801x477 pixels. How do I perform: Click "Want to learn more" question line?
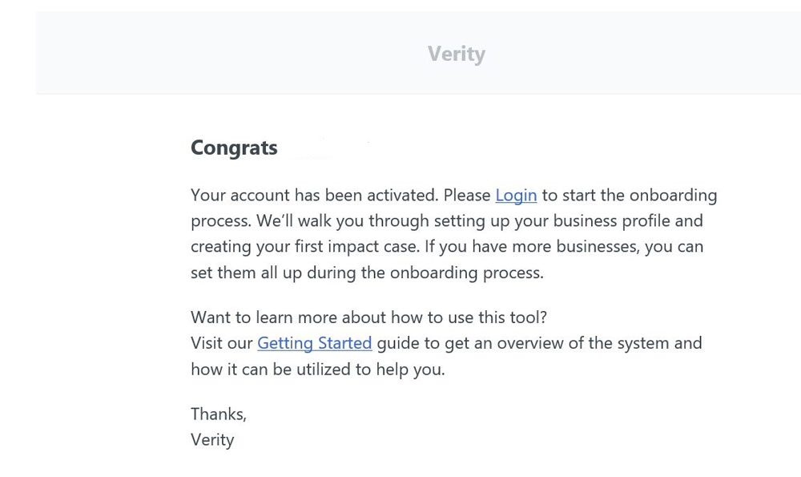click(x=368, y=317)
